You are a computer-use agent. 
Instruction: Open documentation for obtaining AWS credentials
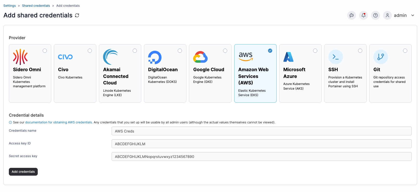pos(59,122)
